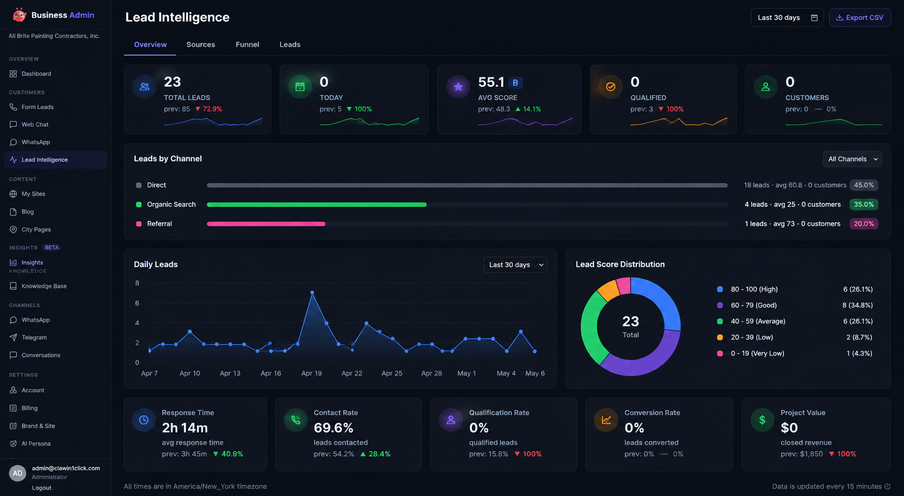Open the Daily Leads Last 30 days dropdown

click(515, 265)
